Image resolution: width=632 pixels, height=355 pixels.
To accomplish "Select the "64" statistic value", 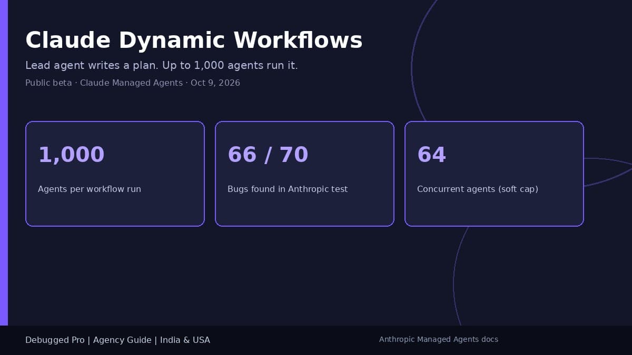I will pyautogui.click(x=431, y=155).
